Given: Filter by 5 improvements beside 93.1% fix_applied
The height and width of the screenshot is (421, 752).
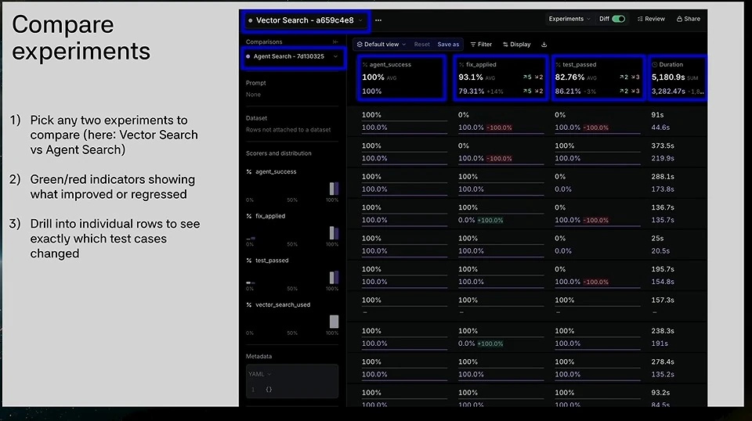Looking at the screenshot, I should (527, 77).
